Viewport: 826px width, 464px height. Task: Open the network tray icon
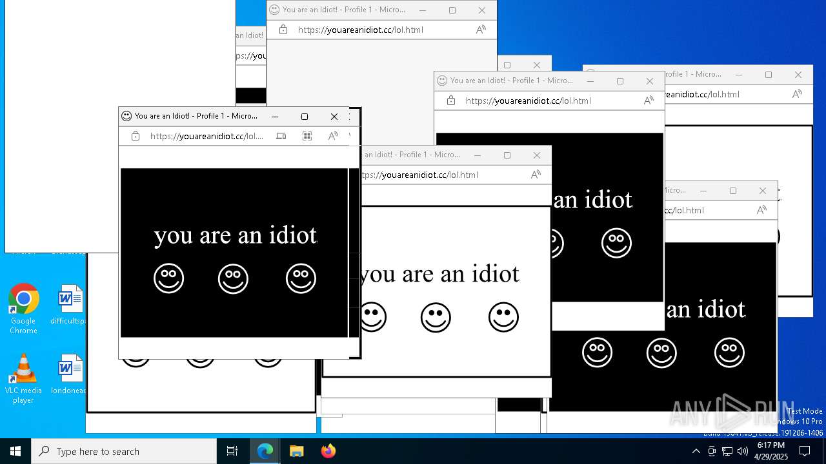coord(727,451)
